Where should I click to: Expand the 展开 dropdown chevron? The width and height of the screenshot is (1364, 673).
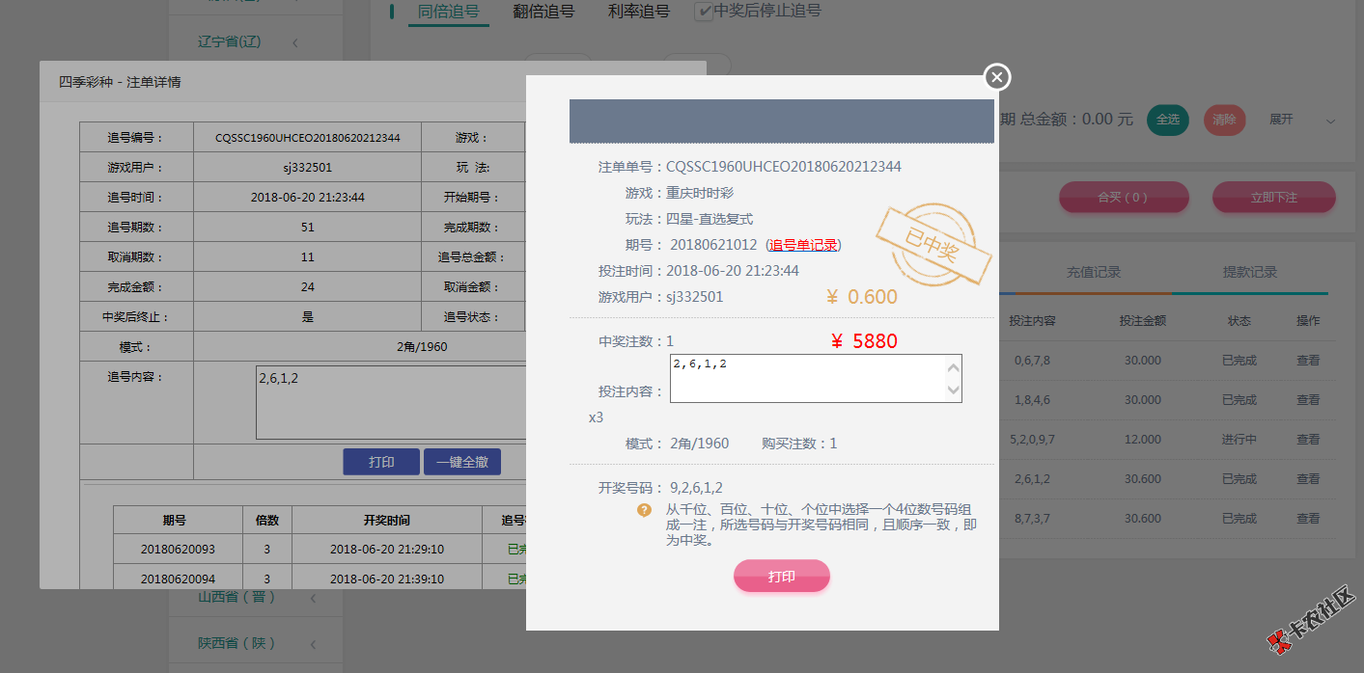click(x=1330, y=121)
